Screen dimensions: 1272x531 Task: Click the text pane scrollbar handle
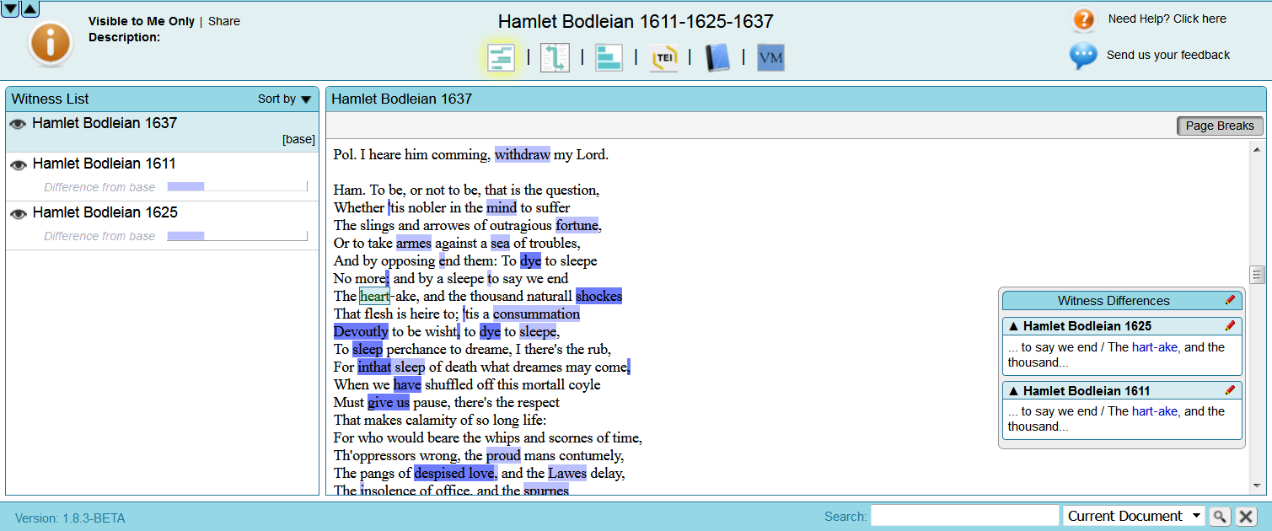1257,275
